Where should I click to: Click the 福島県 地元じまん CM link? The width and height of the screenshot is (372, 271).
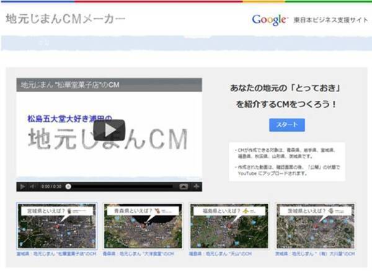220,254
